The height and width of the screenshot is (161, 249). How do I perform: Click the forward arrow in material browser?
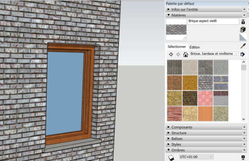pos(178,54)
